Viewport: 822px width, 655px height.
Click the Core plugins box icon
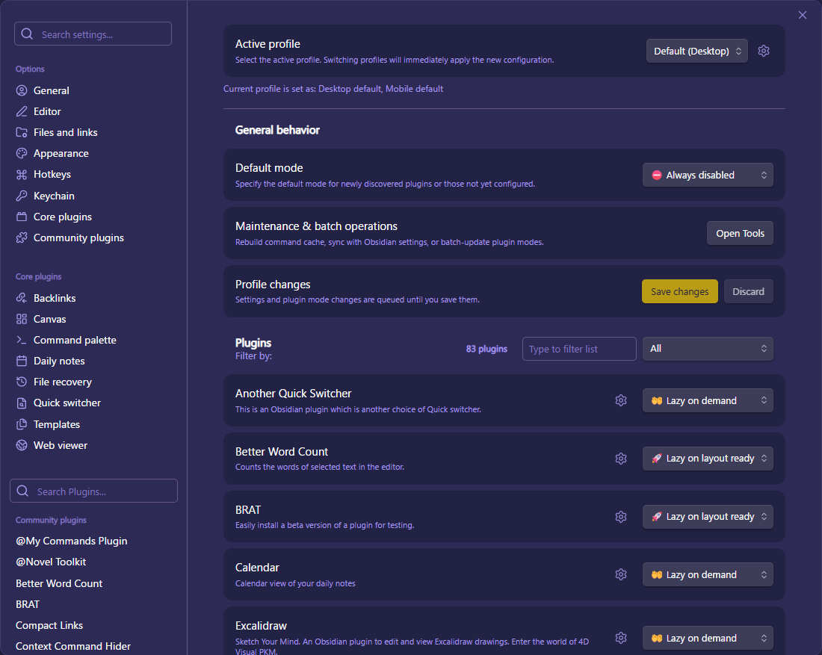22,217
